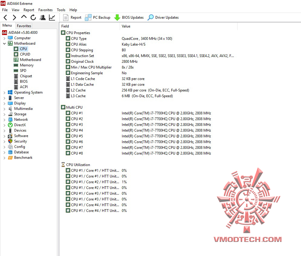Image resolution: width=301 pixels, height=256 pixels.
Task: Open the Help menu
Action: click(73, 10)
